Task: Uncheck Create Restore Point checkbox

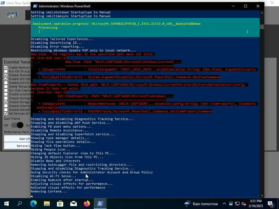Action: pos(6,67)
